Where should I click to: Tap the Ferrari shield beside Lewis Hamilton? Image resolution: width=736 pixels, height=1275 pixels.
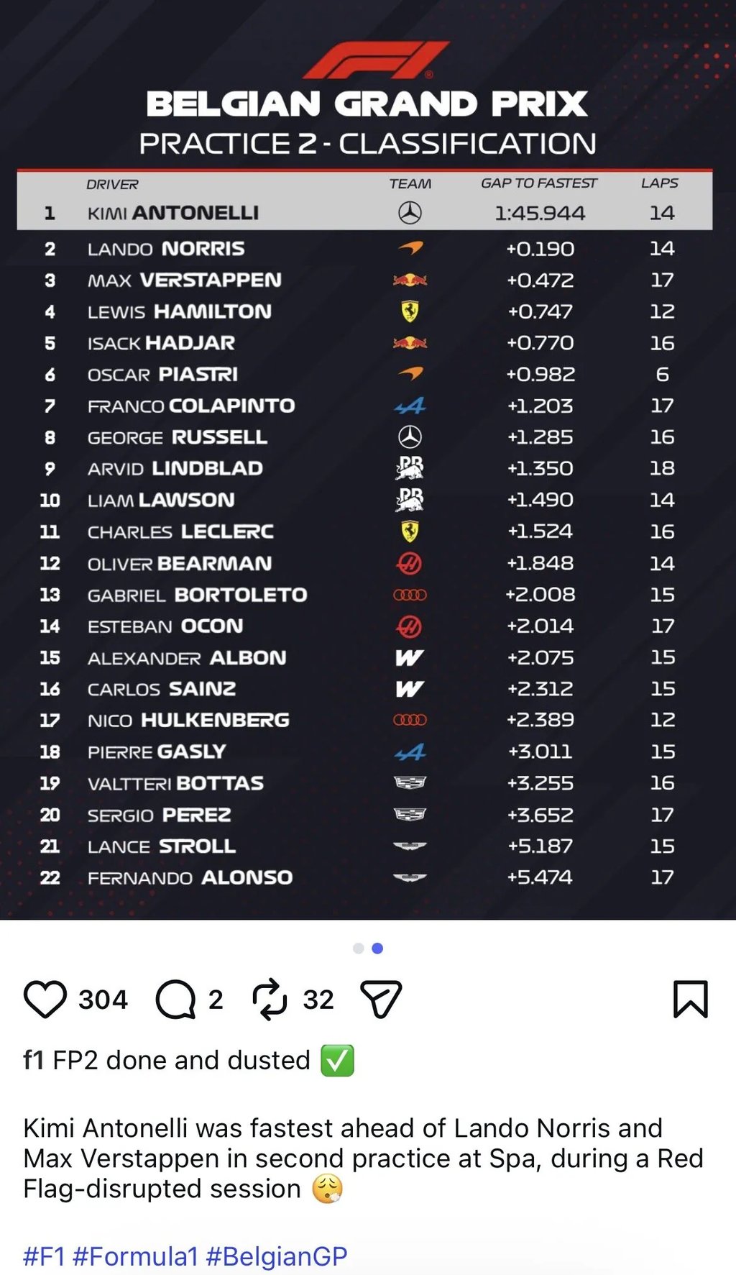tap(410, 311)
